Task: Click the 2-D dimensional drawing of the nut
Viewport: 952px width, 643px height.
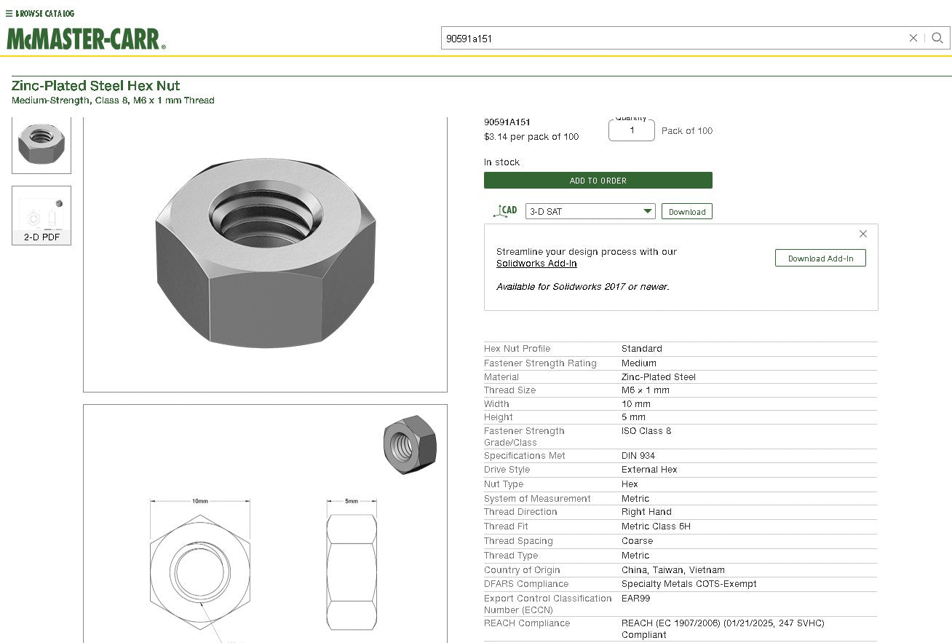Action: pos(265,524)
